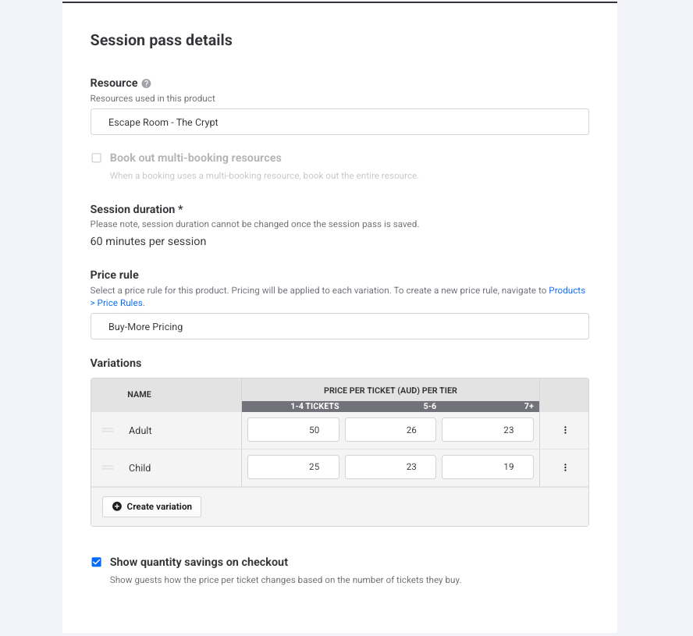Uncheck Show quantity savings on checkout
This screenshot has height=636, width=693.
(x=96, y=562)
